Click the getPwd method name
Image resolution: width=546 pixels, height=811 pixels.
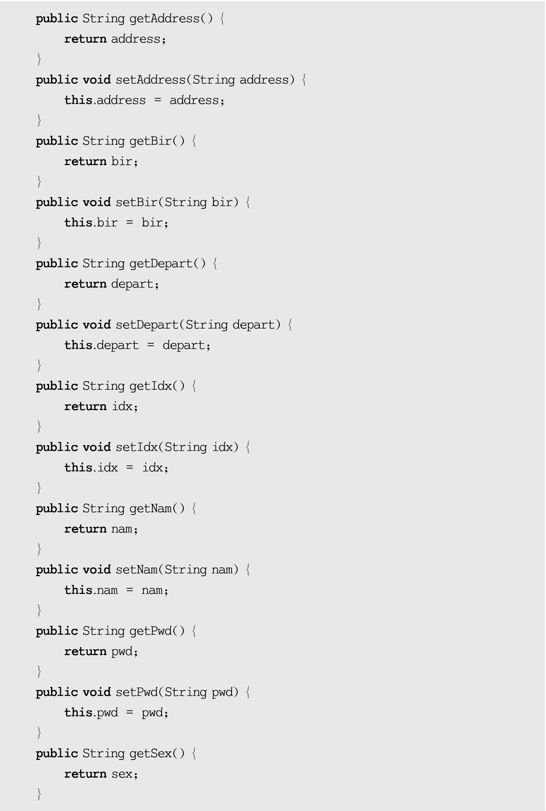151,631
